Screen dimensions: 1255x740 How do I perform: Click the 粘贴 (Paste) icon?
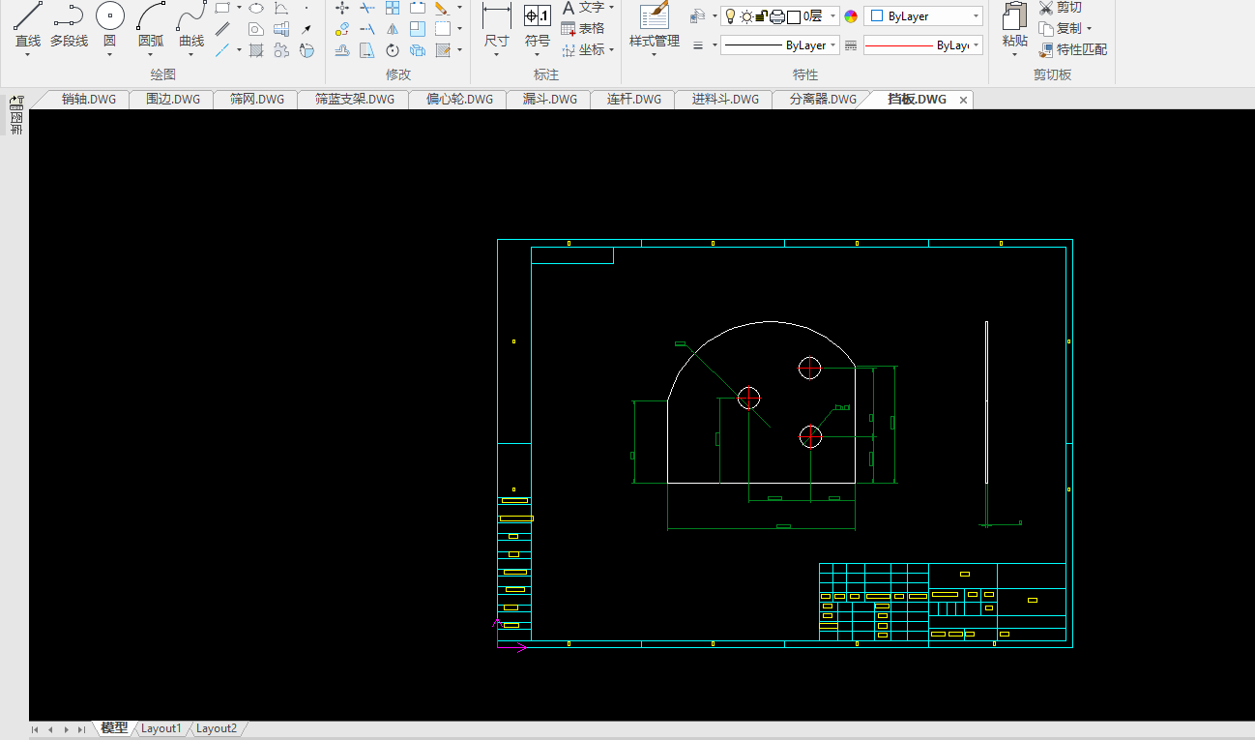(1014, 17)
